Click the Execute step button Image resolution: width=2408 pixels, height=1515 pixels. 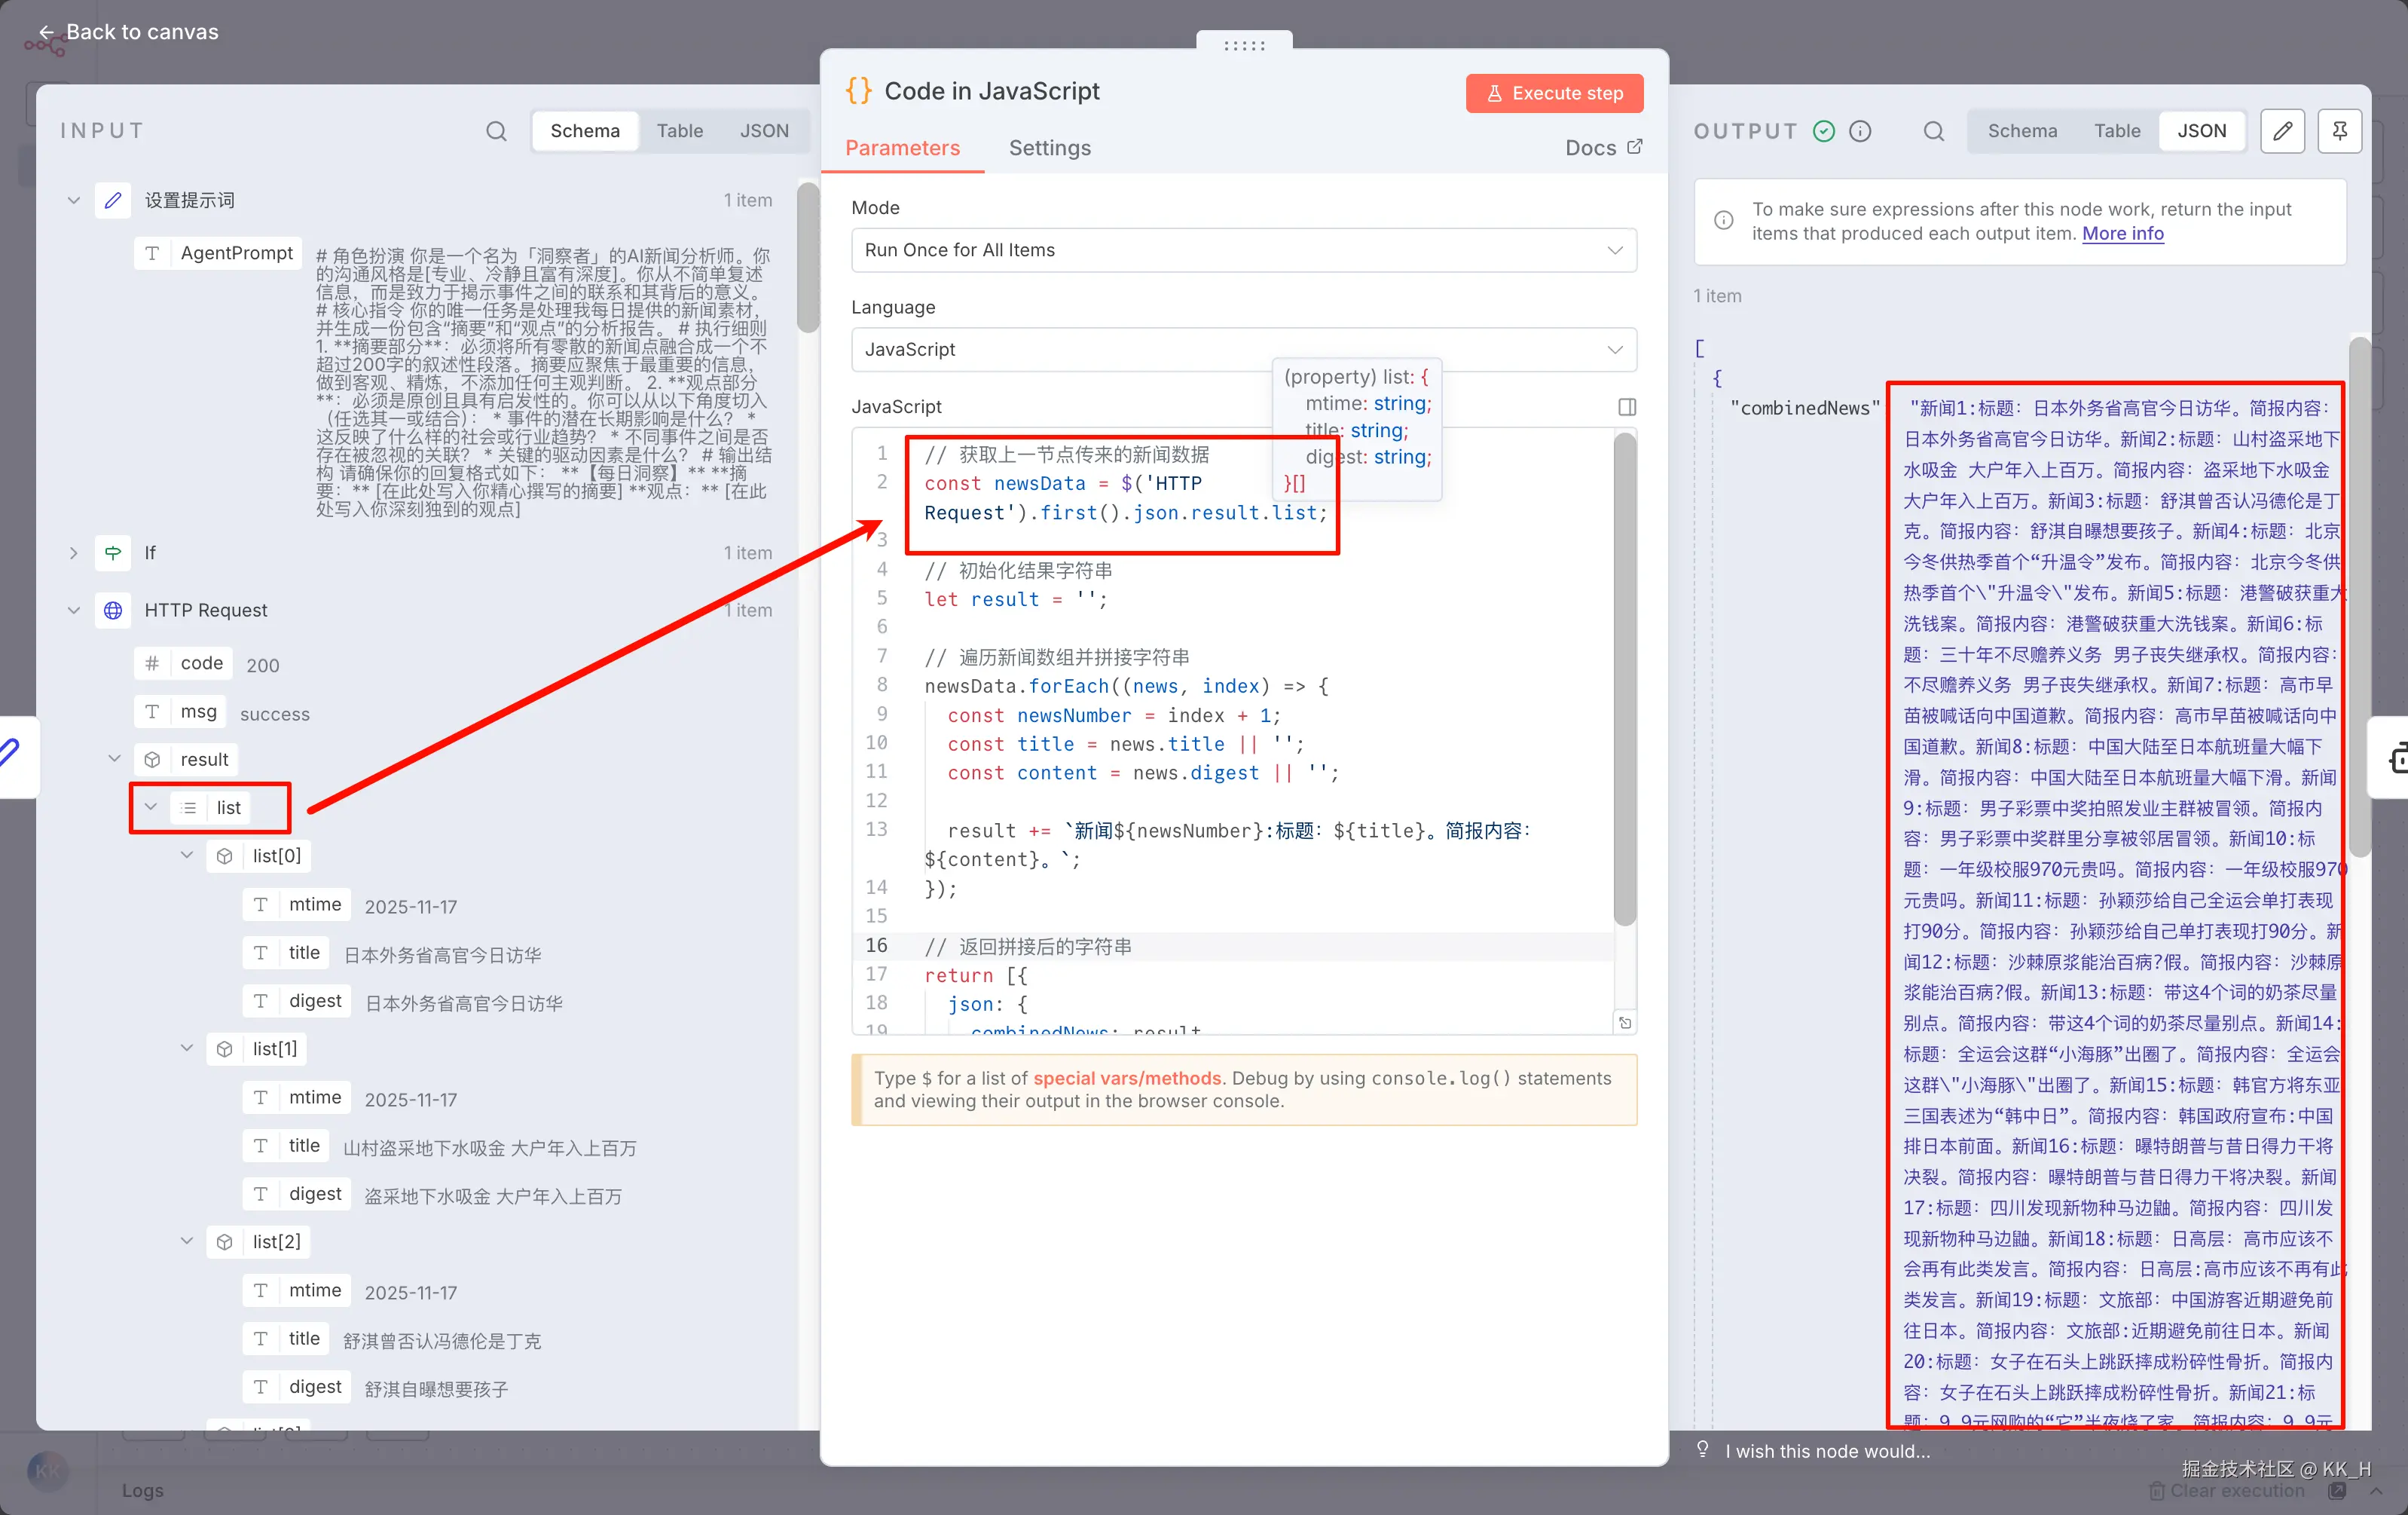[1554, 93]
